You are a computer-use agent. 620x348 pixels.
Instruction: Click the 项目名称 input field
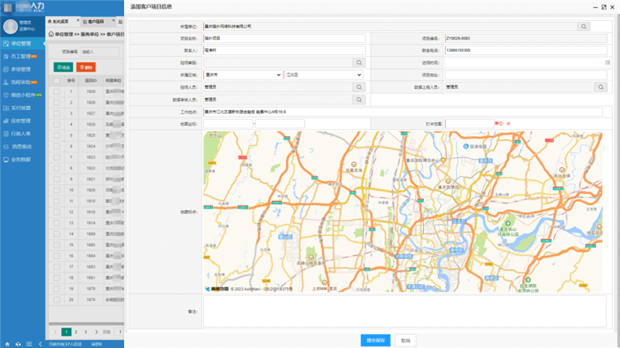tap(284, 38)
